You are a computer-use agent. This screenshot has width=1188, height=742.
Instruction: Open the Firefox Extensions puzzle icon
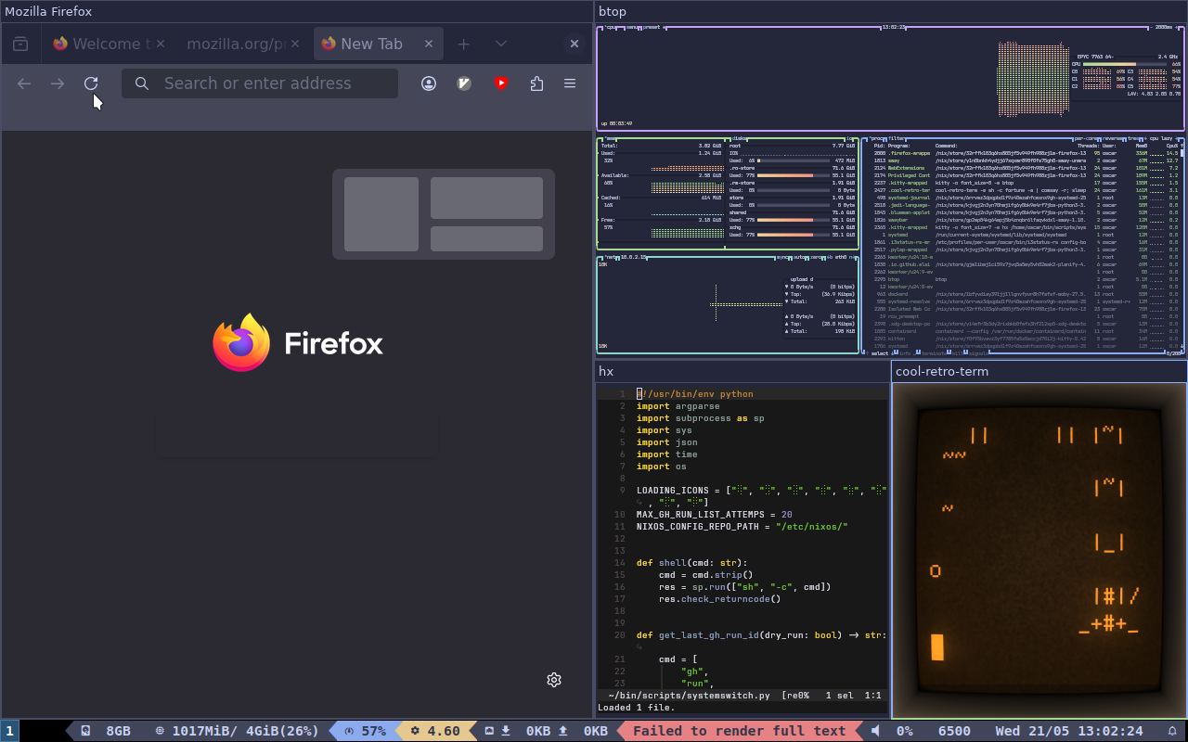536,83
